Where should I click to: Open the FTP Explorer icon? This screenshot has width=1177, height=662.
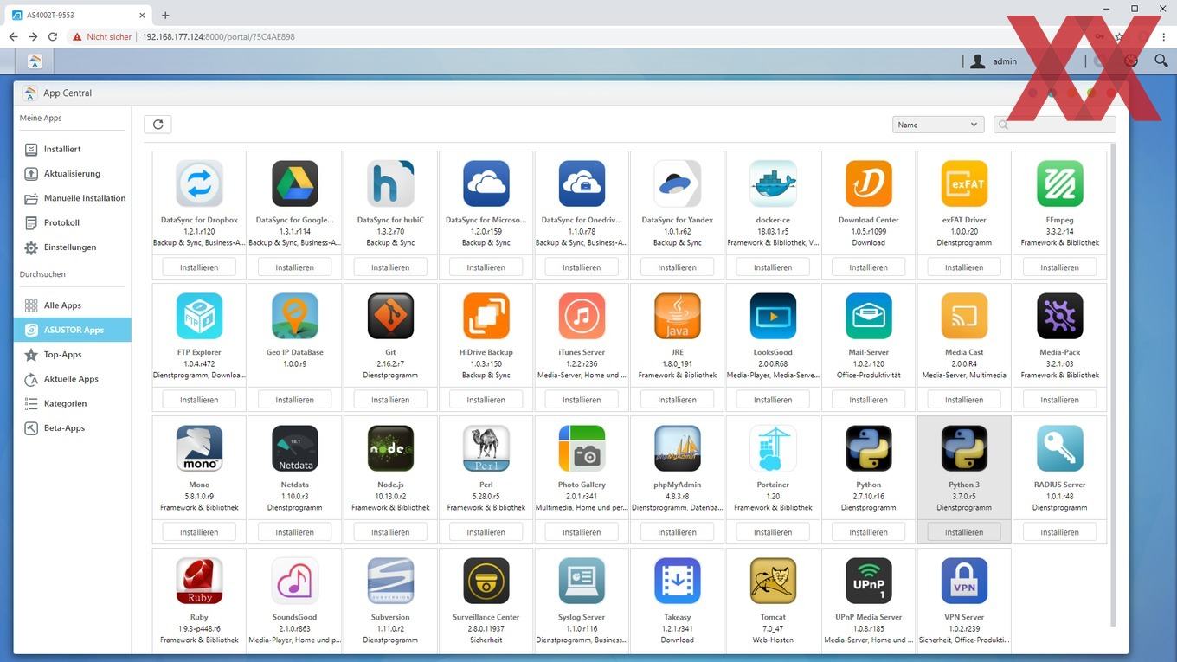pos(199,316)
